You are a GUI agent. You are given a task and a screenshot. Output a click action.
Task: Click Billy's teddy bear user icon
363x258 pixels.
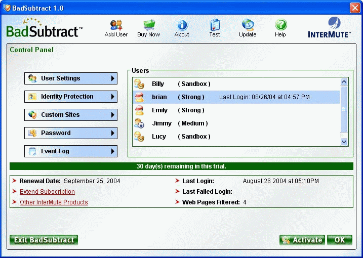[x=139, y=84]
